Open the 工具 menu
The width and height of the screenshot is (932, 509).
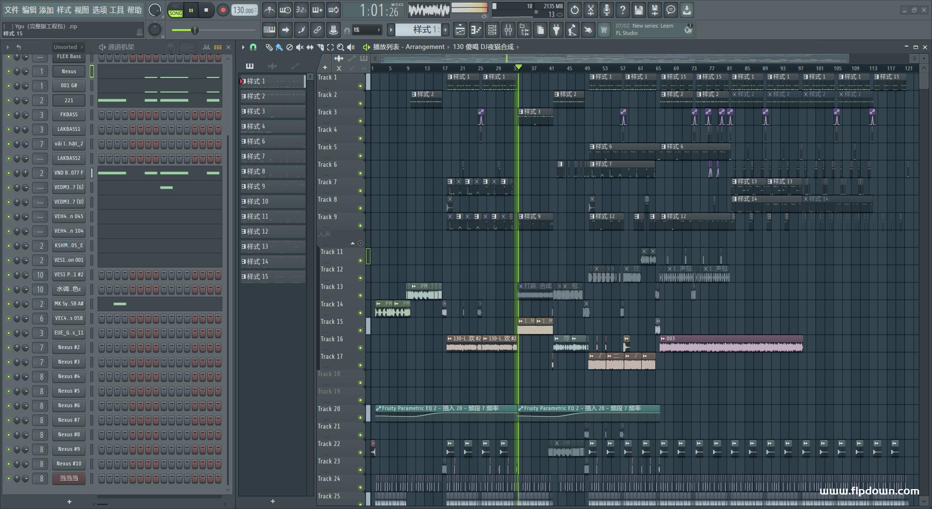click(116, 10)
